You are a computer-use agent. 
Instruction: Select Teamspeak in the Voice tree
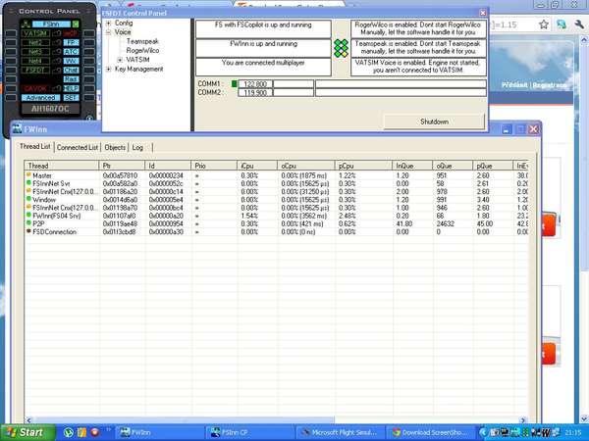click(142, 41)
